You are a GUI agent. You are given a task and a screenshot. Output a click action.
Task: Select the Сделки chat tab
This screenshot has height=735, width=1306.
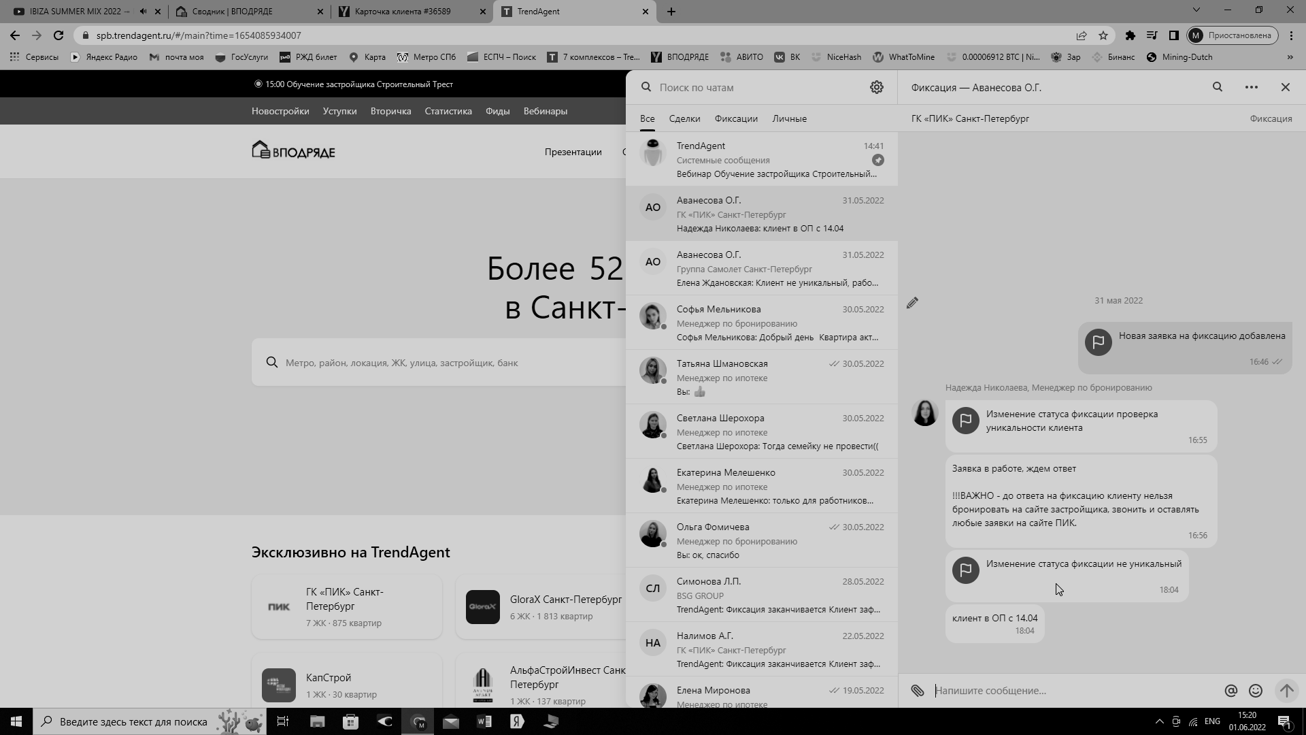pyautogui.click(x=684, y=118)
